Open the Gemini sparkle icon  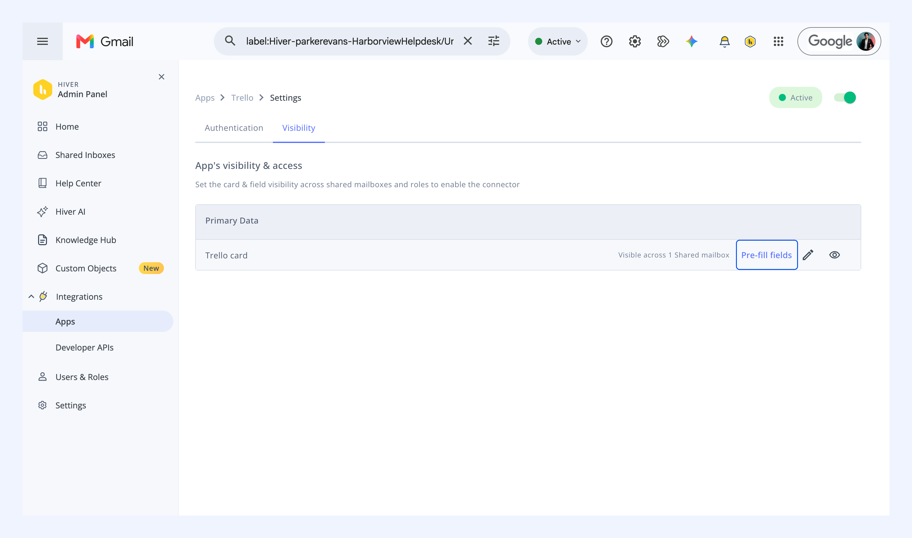[691, 41]
